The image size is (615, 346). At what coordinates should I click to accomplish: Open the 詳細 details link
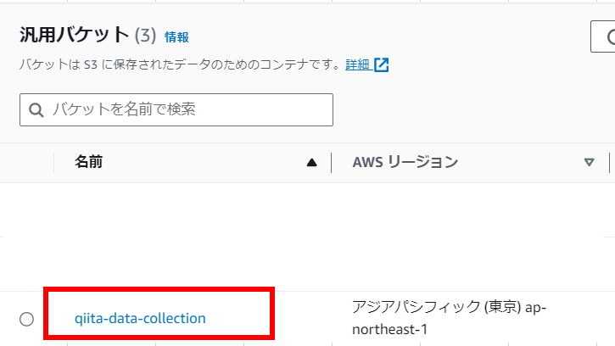[357, 64]
